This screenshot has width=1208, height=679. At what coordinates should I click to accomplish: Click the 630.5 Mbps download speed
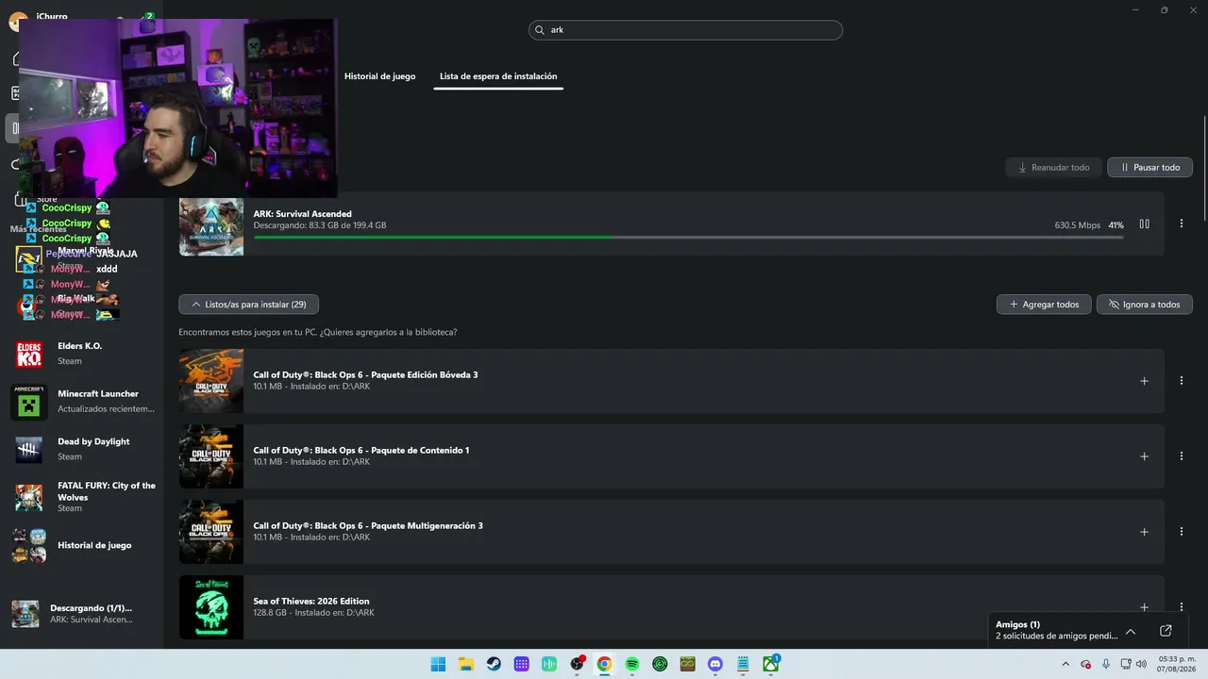[1078, 225]
